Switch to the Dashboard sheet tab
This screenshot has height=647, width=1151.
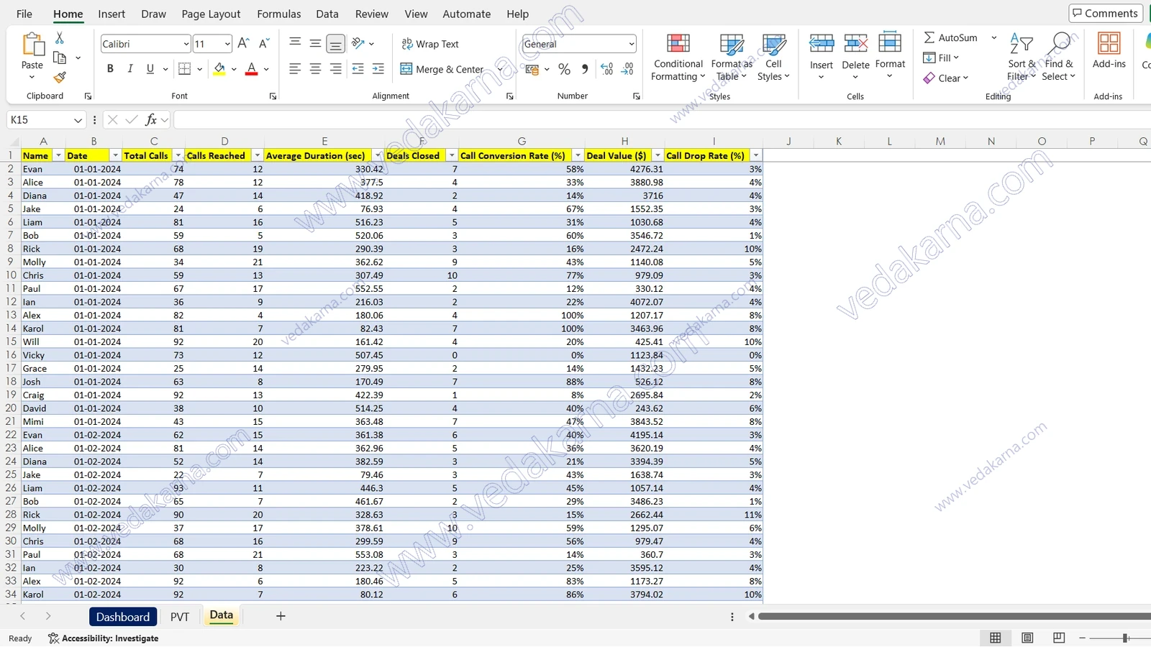(123, 617)
